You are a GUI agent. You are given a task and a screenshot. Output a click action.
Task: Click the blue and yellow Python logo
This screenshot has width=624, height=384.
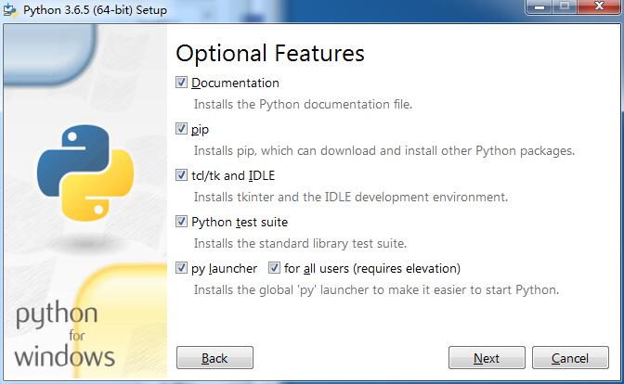85,173
